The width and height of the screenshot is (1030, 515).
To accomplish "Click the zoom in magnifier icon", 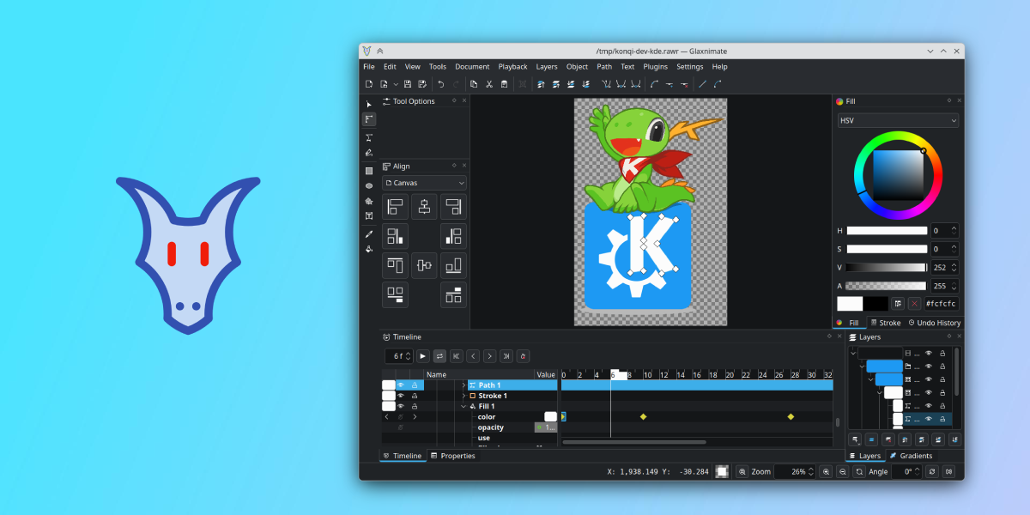I will pos(826,472).
